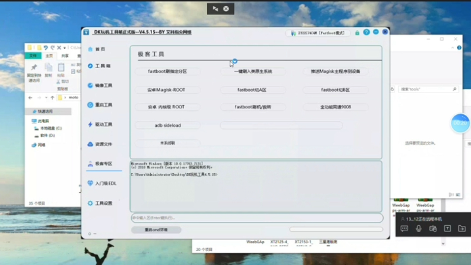Open the 工具箱 toolbox sidebar item

tap(99, 66)
